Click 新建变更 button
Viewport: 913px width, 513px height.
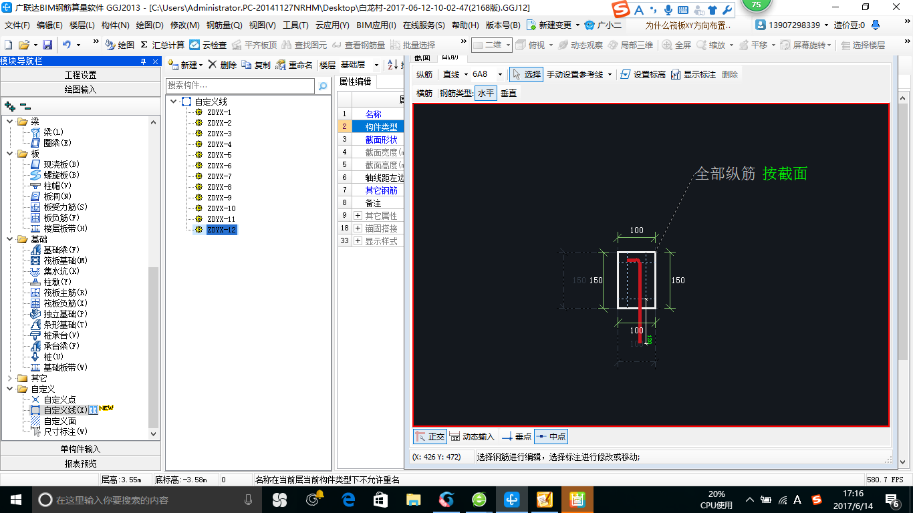(553, 25)
